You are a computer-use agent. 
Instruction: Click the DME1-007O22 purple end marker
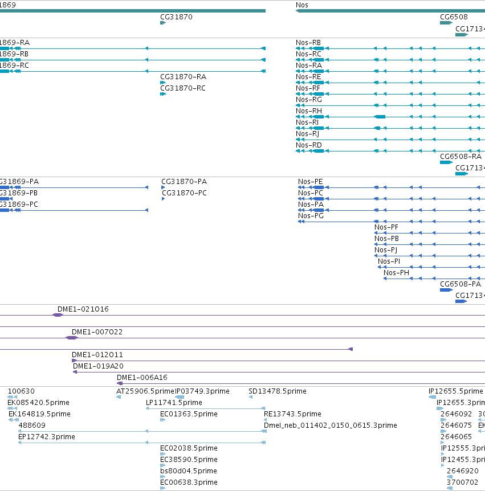tap(72, 338)
